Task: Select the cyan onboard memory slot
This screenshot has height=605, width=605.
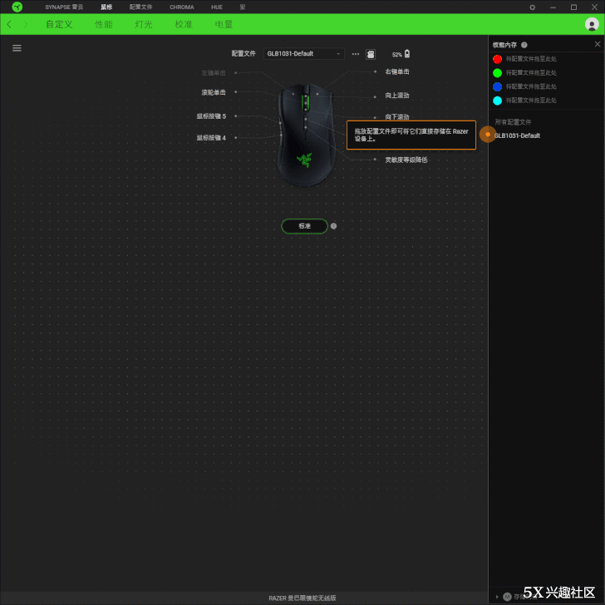Action: (497, 101)
